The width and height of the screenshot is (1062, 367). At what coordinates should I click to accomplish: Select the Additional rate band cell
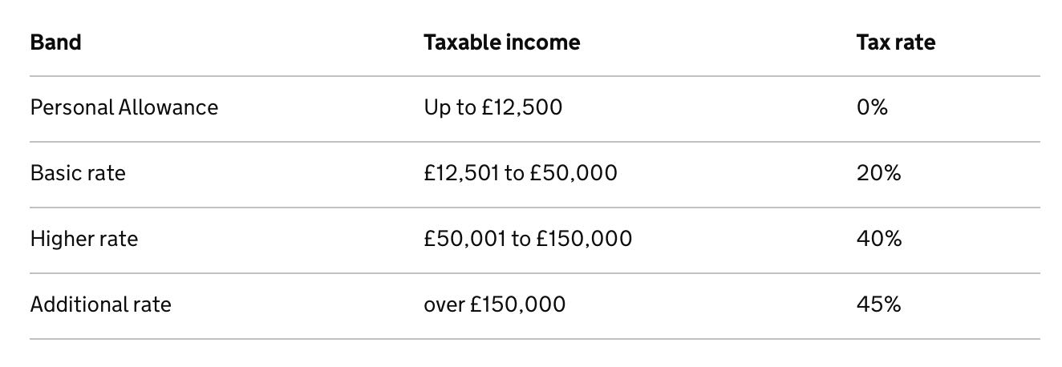click(x=101, y=304)
